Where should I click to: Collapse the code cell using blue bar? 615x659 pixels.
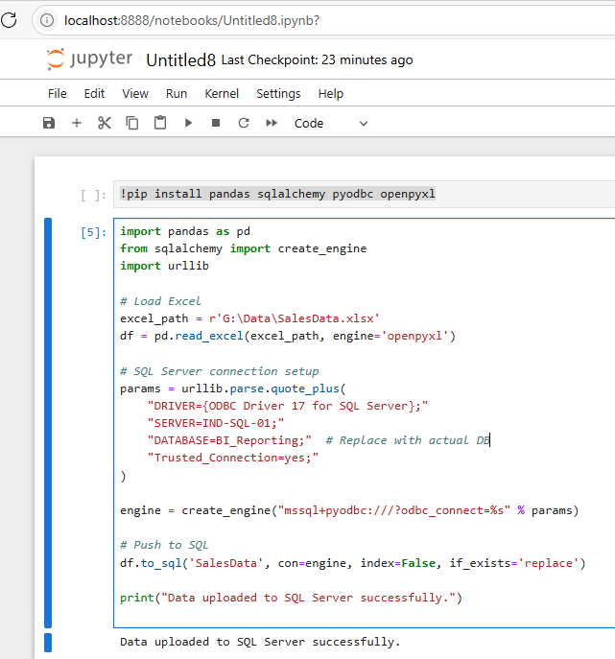pos(48,423)
